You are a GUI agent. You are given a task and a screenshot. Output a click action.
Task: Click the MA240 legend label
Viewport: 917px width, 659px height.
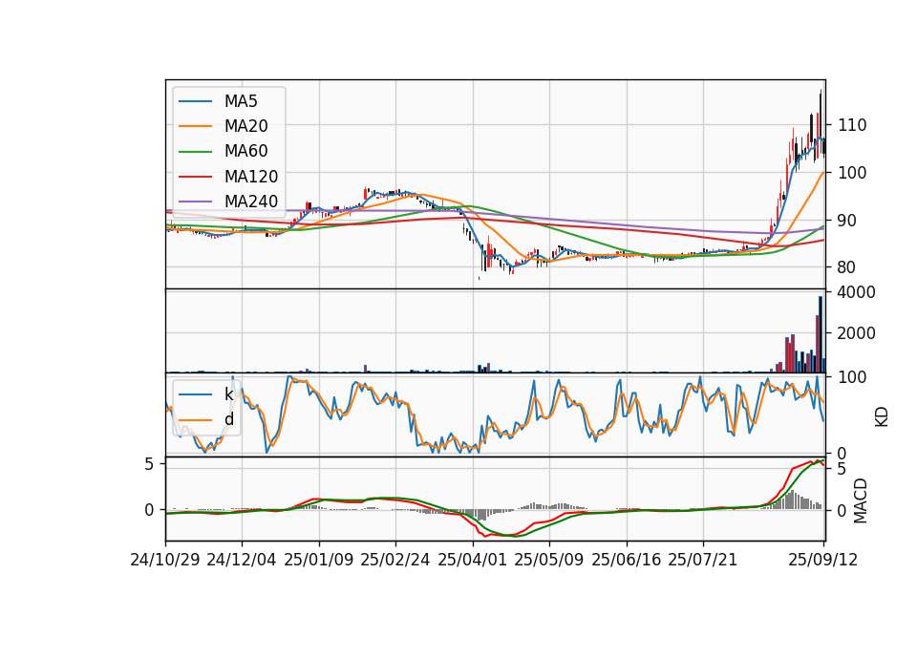pos(251,202)
